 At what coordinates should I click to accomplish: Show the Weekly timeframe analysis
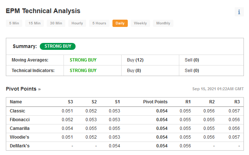pos(140,23)
